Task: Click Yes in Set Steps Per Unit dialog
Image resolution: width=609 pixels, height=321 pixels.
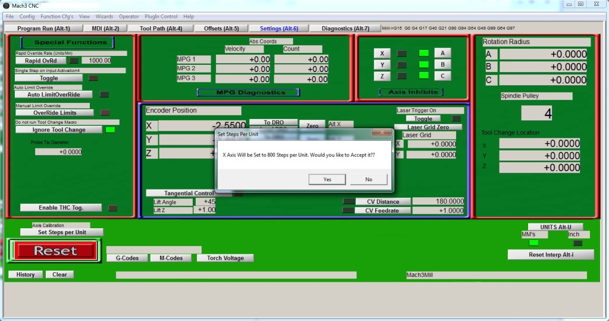Action: 327,180
